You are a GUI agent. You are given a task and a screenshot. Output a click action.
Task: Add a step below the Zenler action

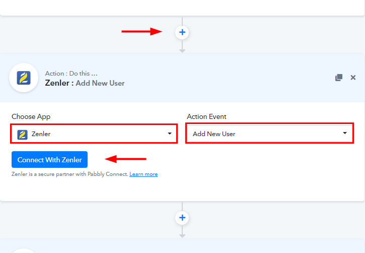click(182, 218)
